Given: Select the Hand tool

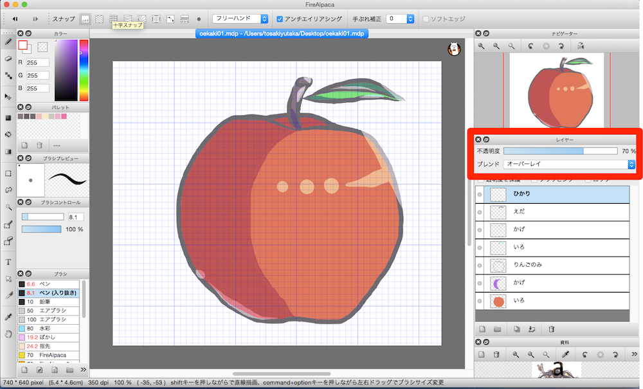Looking at the screenshot, I should coord(8,334).
